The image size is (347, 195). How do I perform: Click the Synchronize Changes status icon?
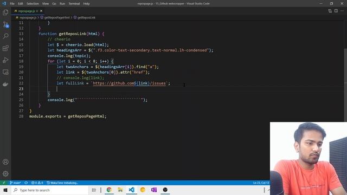click(x=26, y=183)
